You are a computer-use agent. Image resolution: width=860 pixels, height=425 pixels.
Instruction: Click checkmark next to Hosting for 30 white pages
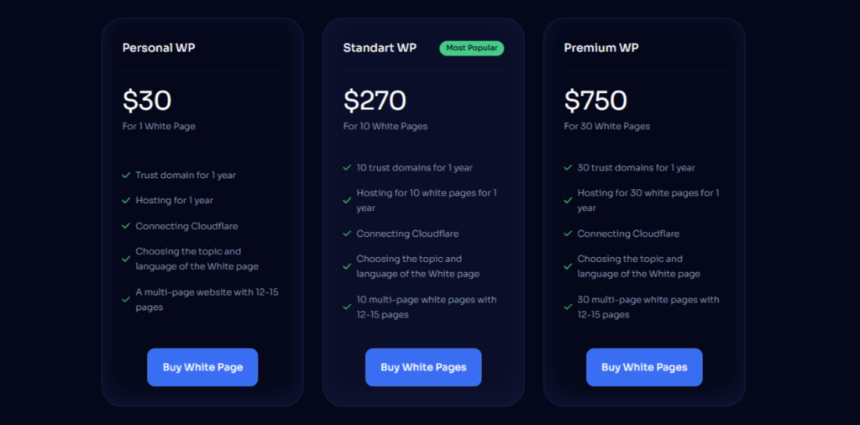[568, 200]
